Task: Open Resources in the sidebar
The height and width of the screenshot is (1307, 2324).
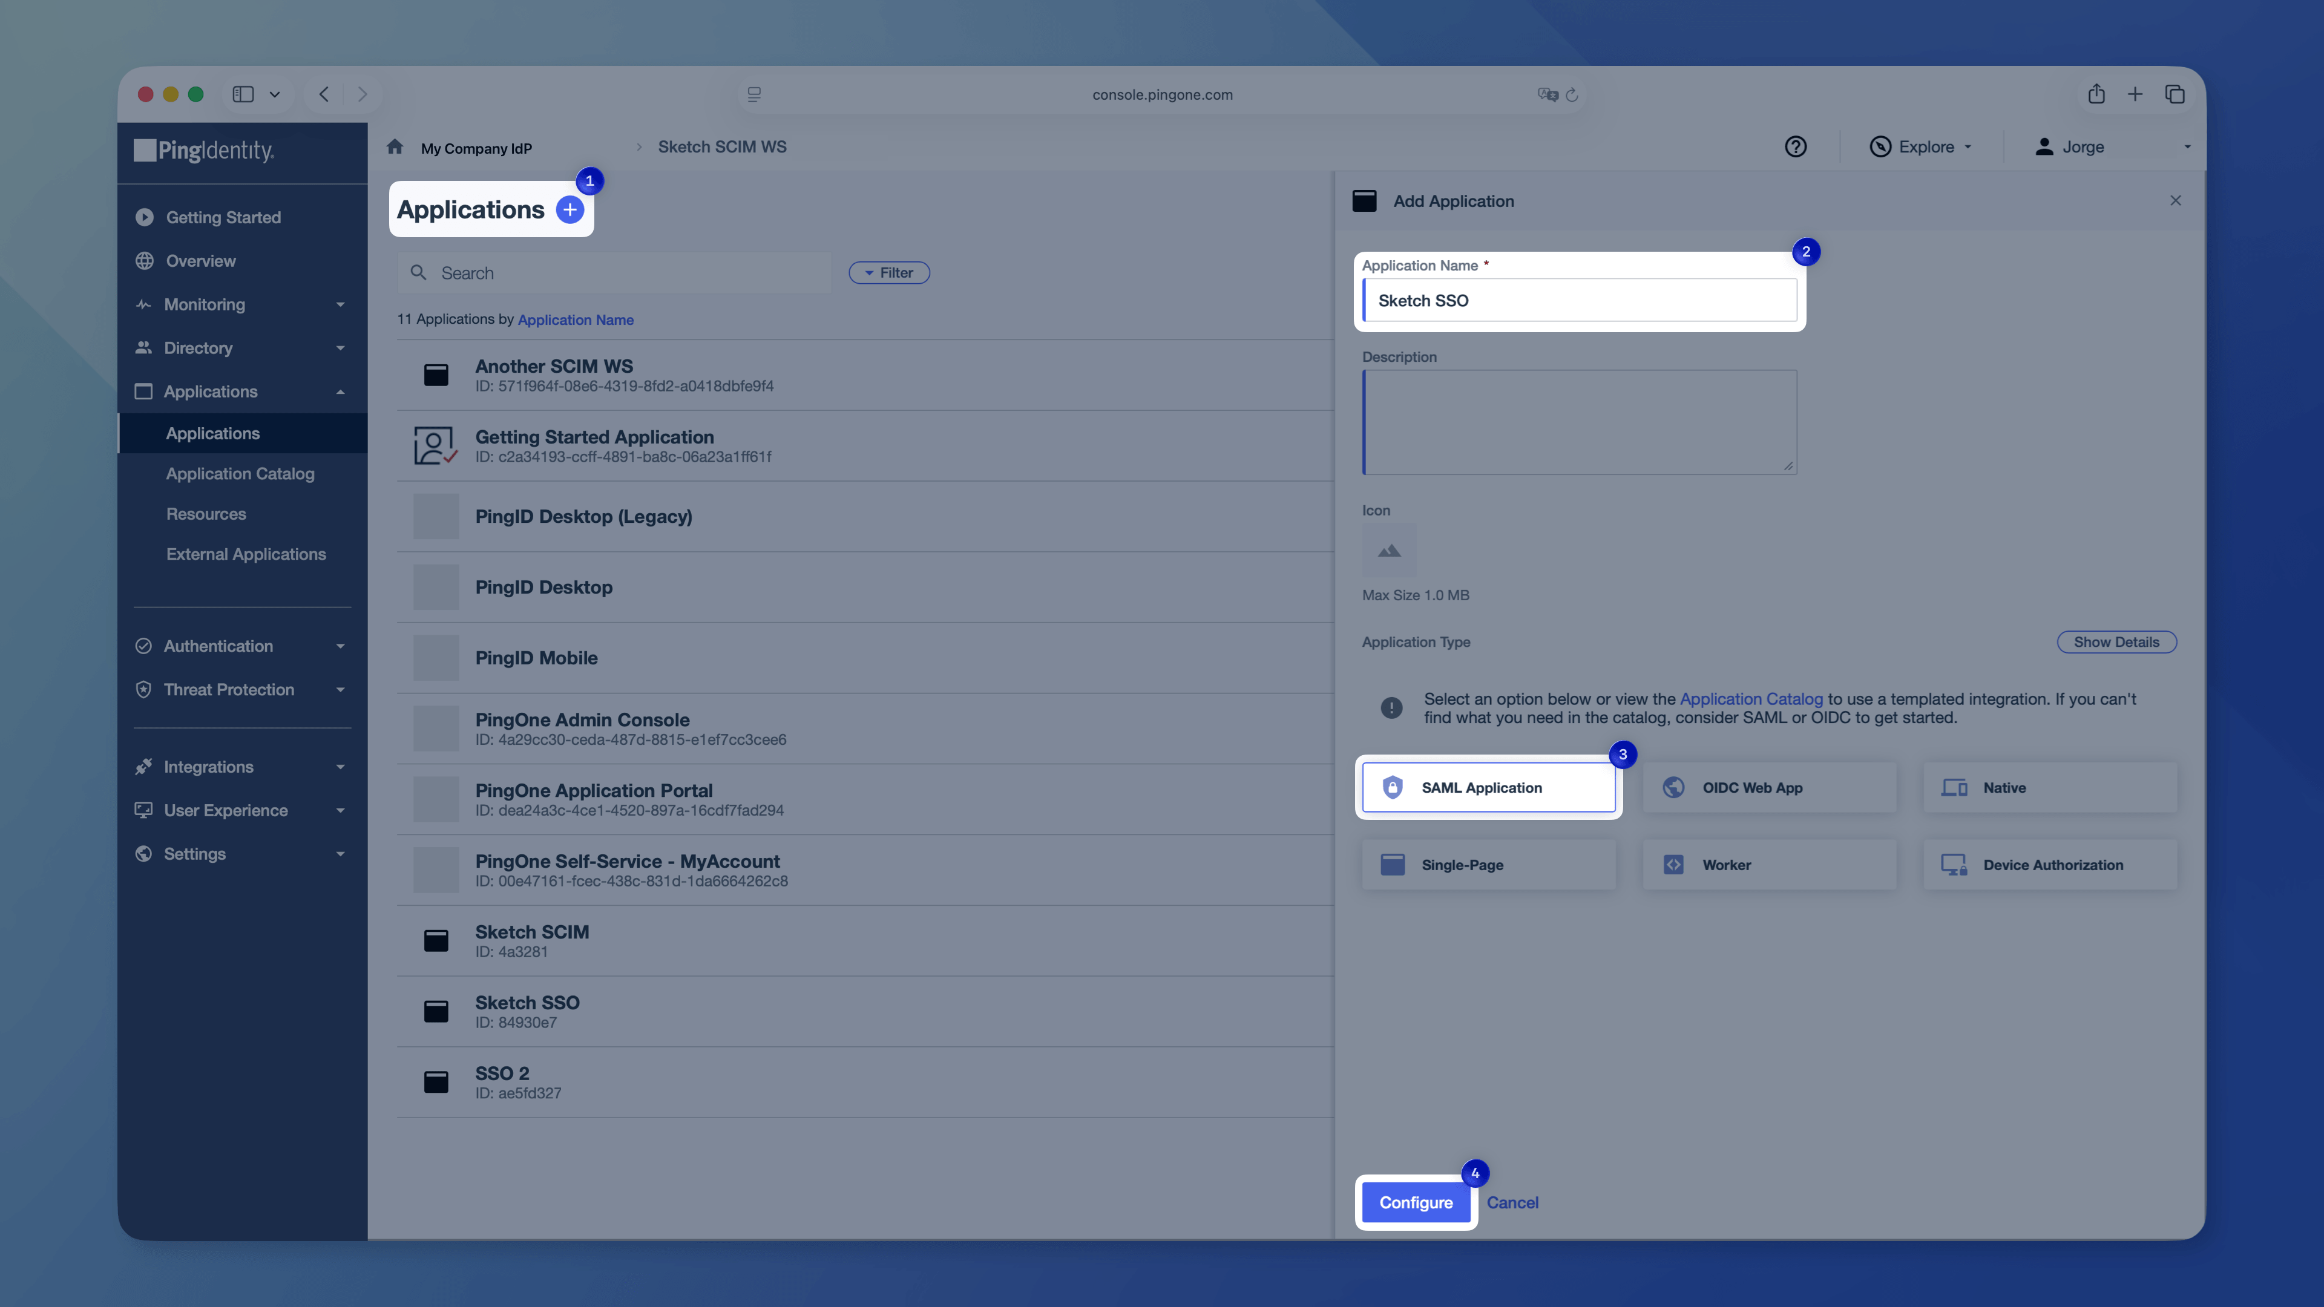Action: (x=206, y=513)
